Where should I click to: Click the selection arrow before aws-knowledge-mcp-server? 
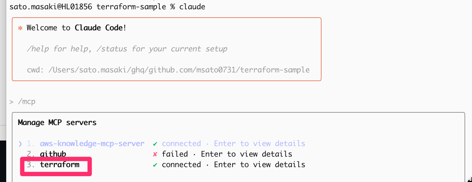[x=20, y=144]
